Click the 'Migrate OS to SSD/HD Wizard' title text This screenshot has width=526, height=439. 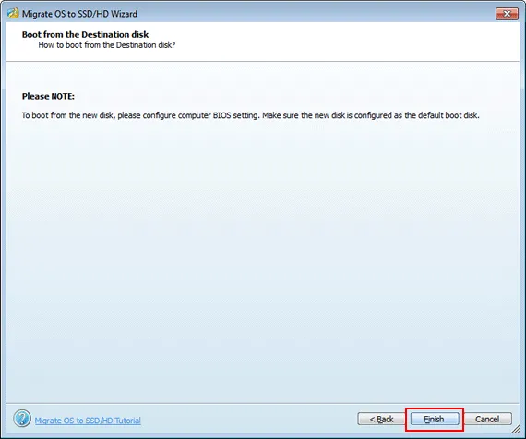pos(79,14)
